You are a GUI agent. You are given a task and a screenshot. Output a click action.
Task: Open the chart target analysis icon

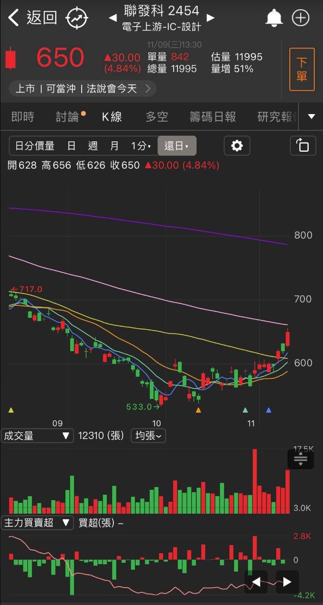tap(77, 18)
